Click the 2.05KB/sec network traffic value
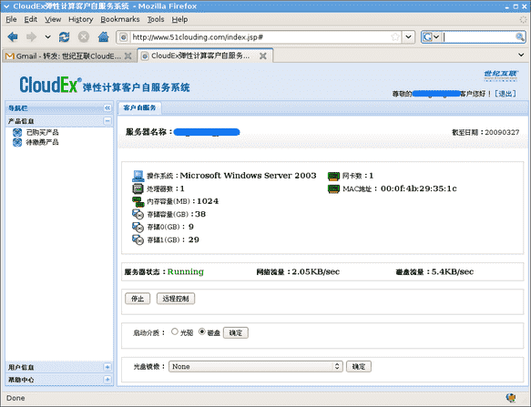Screen dimensions: 531x407 (x=316, y=271)
